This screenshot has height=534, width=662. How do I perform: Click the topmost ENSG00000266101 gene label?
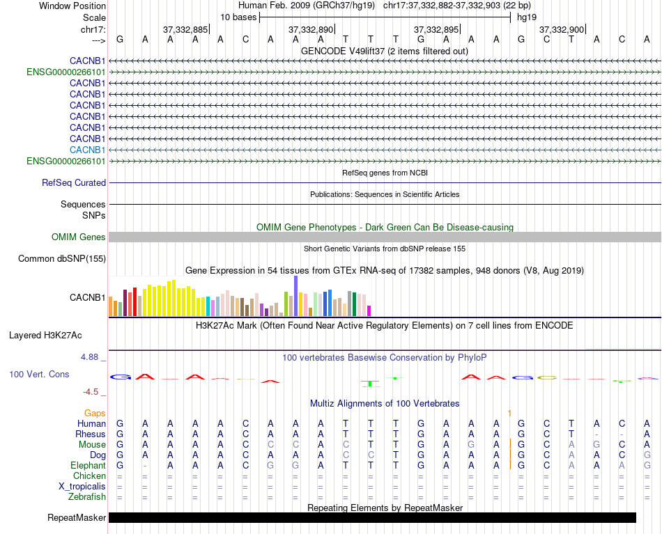point(66,72)
